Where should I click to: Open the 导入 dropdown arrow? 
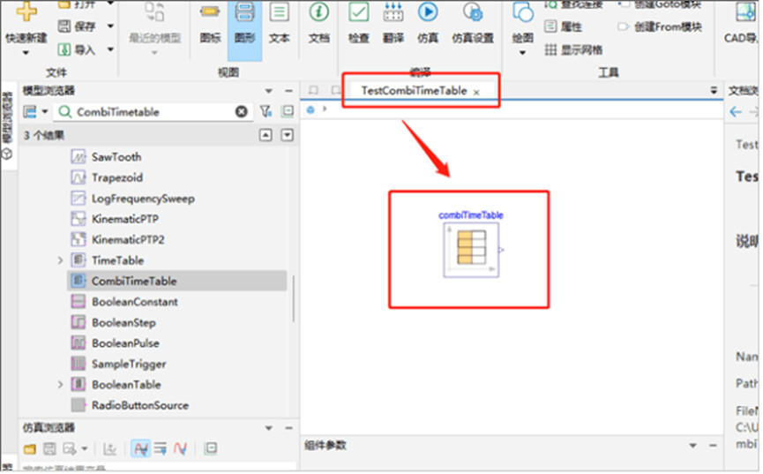point(110,49)
